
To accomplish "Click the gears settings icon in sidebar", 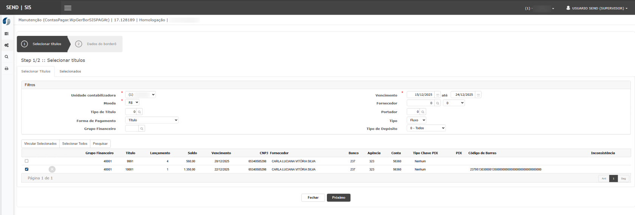I will point(6,45).
